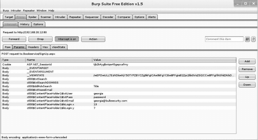Open the Intruder menu

[x=16, y=11]
